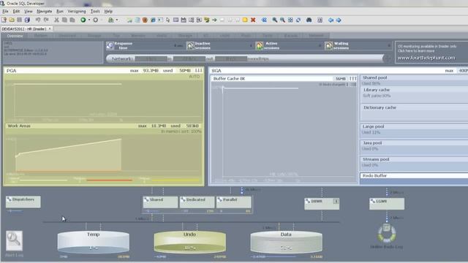The height and width of the screenshot is (263, 468).
Task: Click the Fit to window grid icon
Action: [290, 20]
